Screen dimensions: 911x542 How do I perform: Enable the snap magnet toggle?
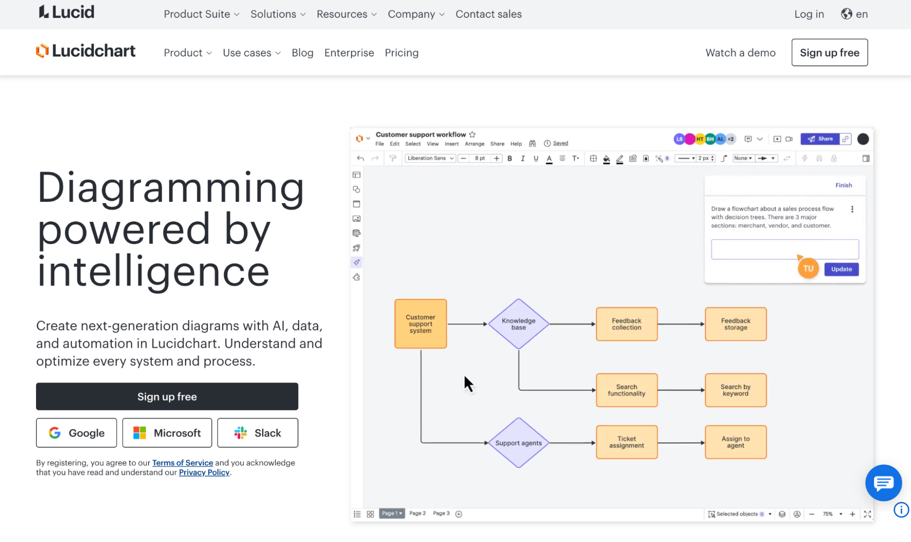coord(819,158)
